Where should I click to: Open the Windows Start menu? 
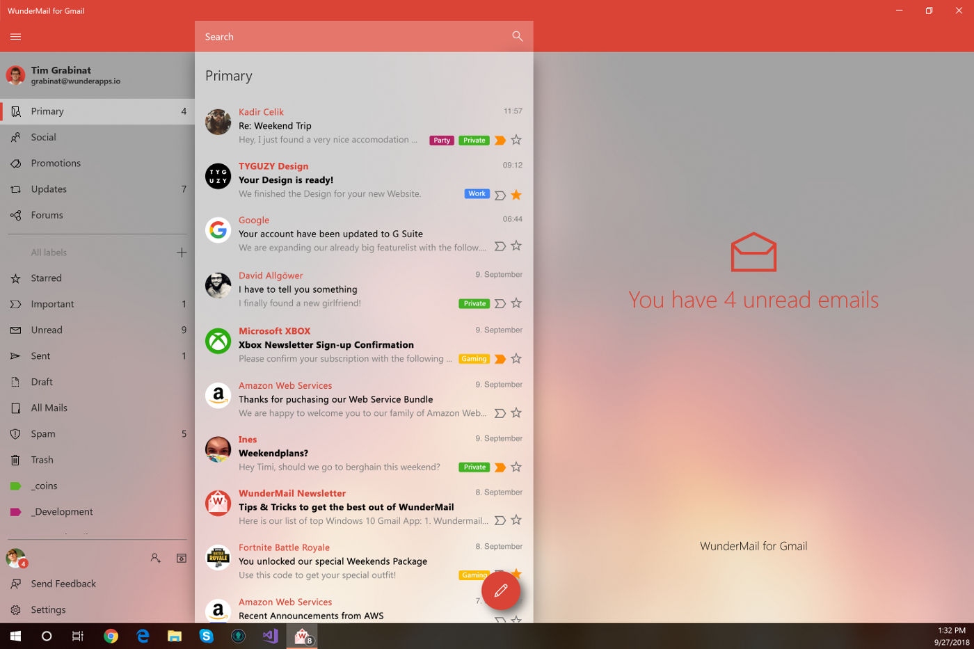tap(15, 636)
